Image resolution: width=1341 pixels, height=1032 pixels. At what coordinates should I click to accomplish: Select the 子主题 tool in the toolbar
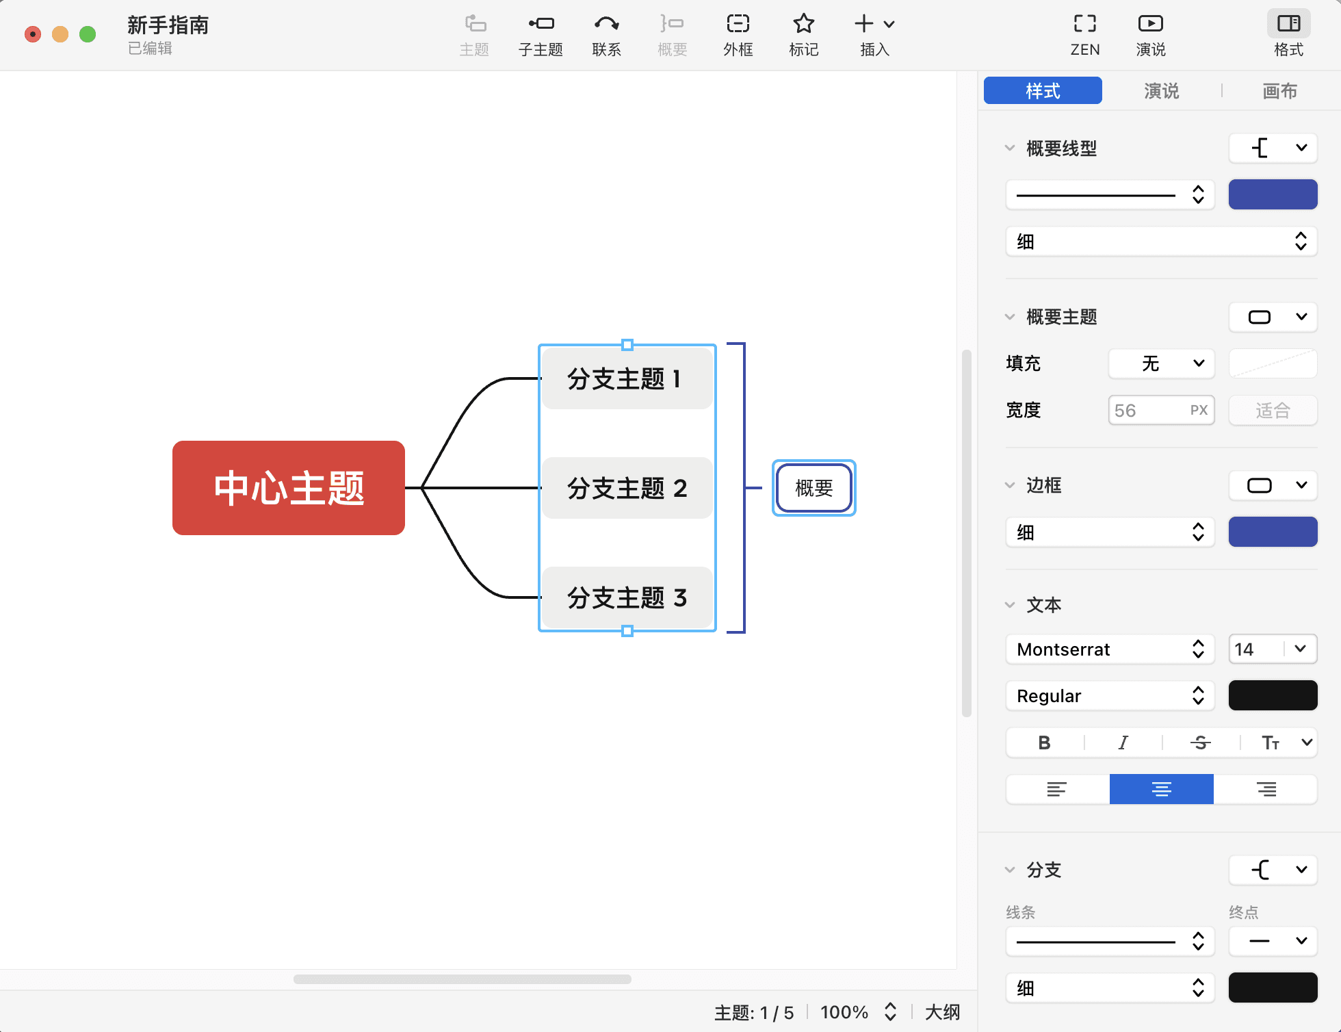click(x=540, y=34)
